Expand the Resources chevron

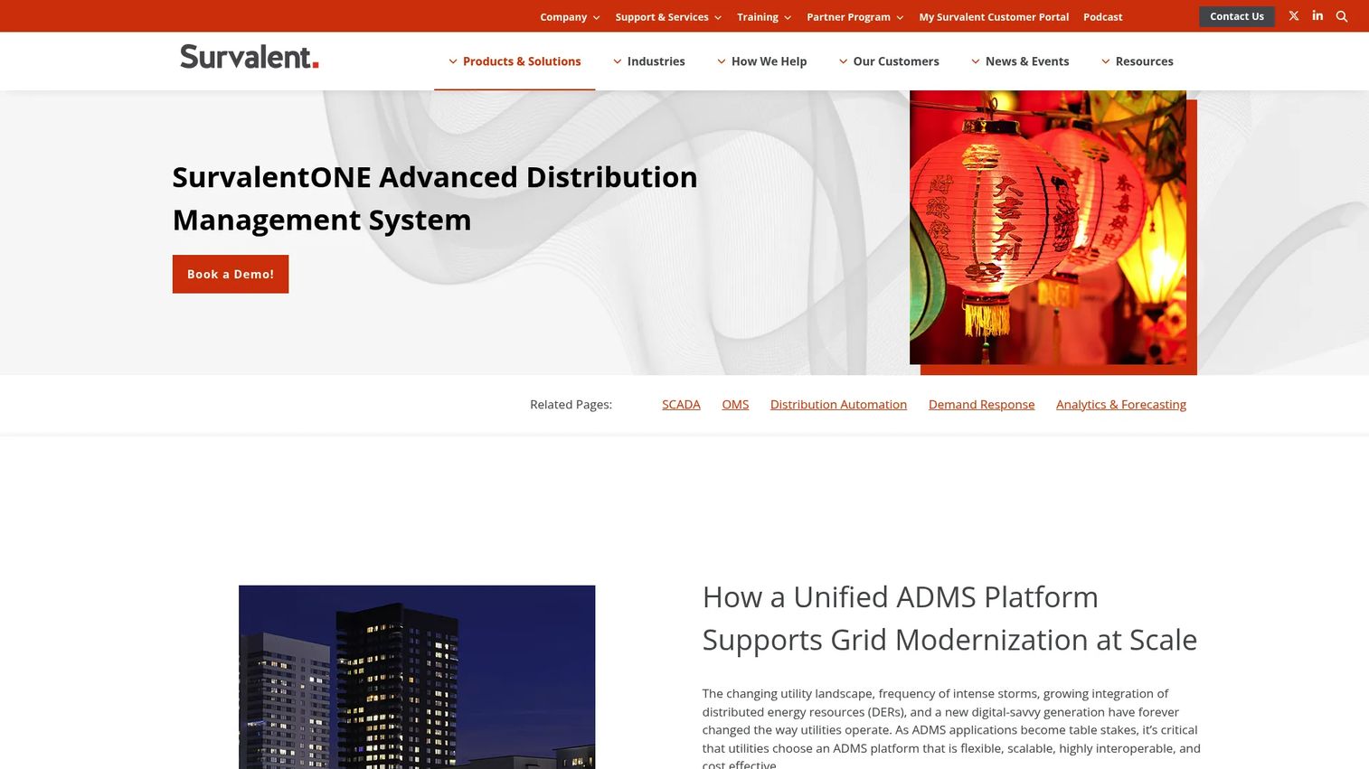[x=1106, y=61]
